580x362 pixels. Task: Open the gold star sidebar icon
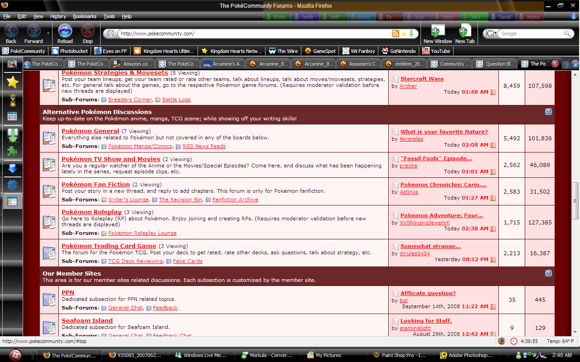coord(12,82)
